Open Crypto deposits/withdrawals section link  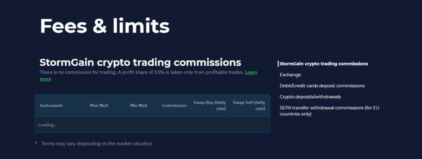[310, 97]
